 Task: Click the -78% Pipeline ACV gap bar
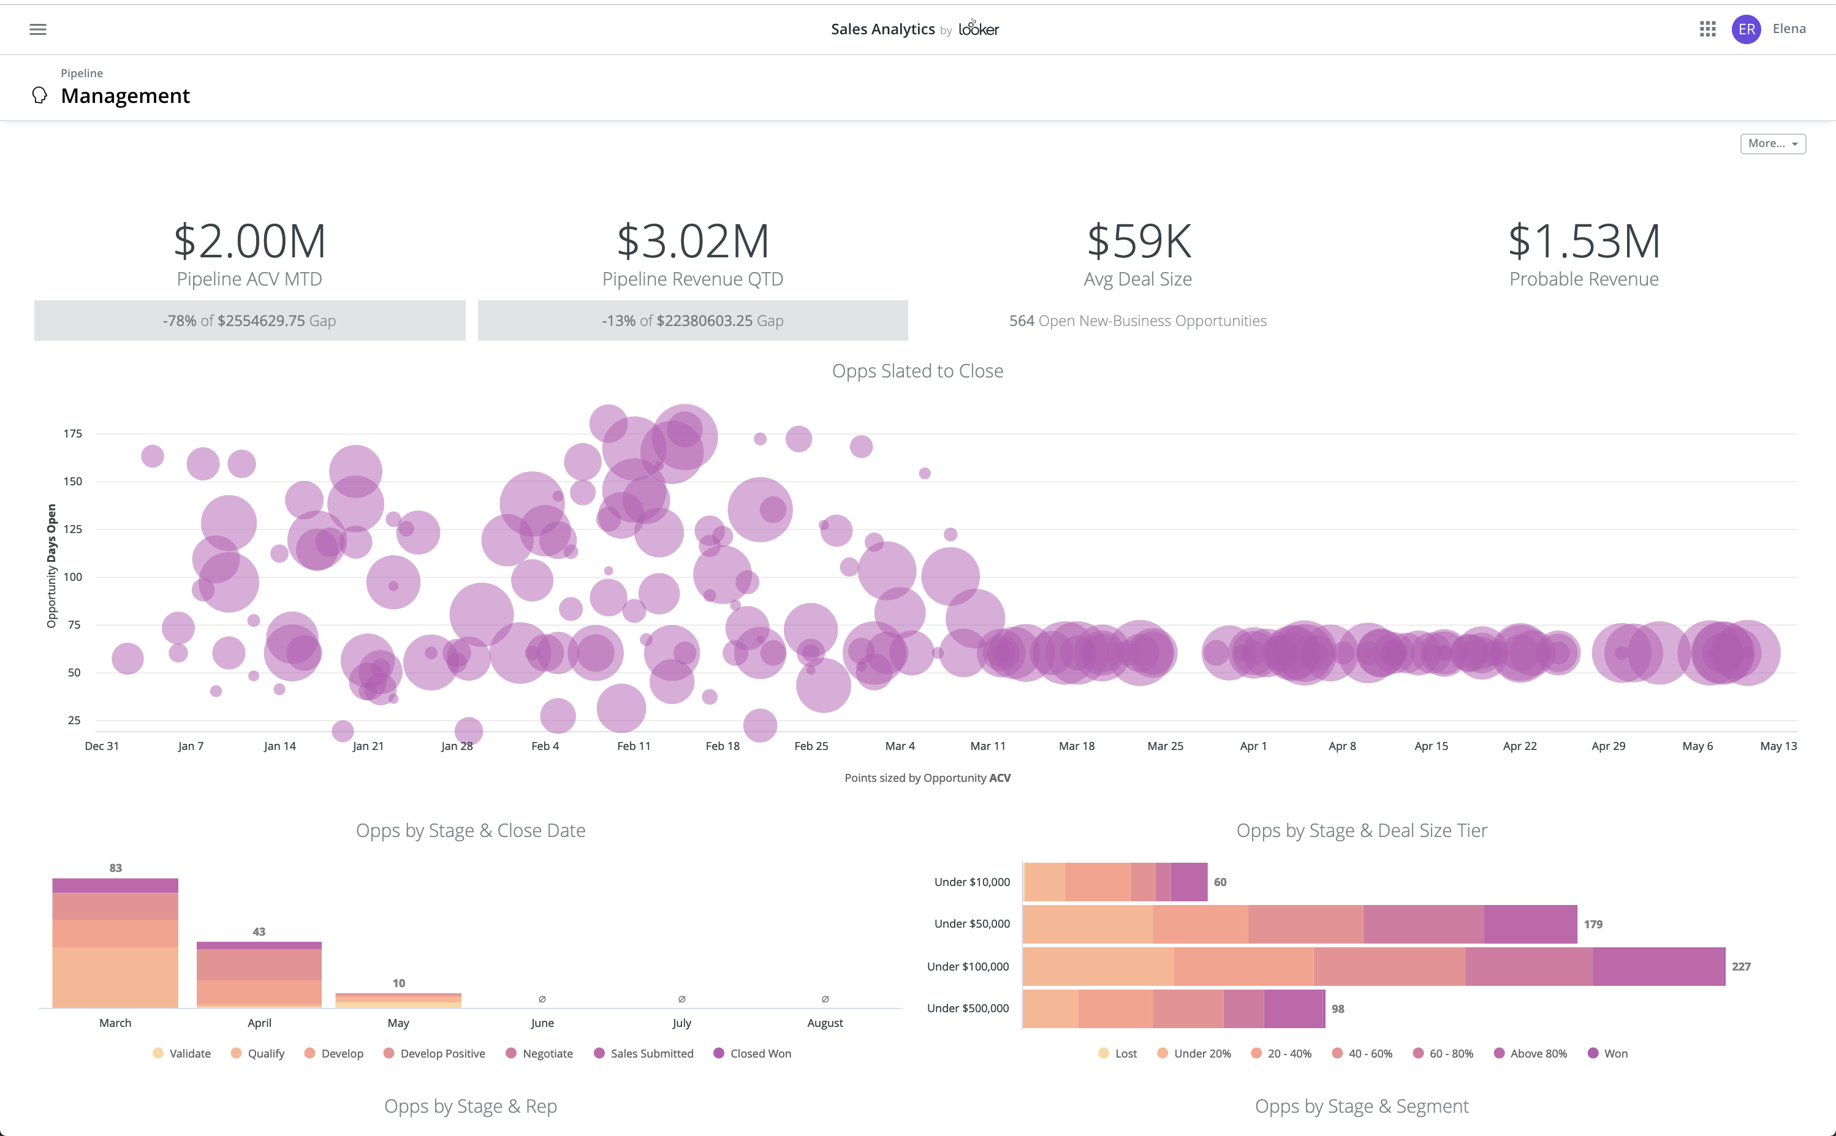(249, 321)
